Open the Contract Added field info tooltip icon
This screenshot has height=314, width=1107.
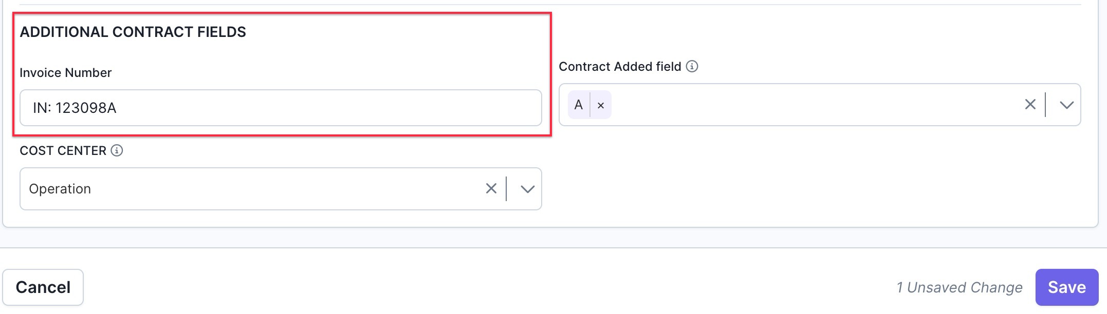[692, 66]
